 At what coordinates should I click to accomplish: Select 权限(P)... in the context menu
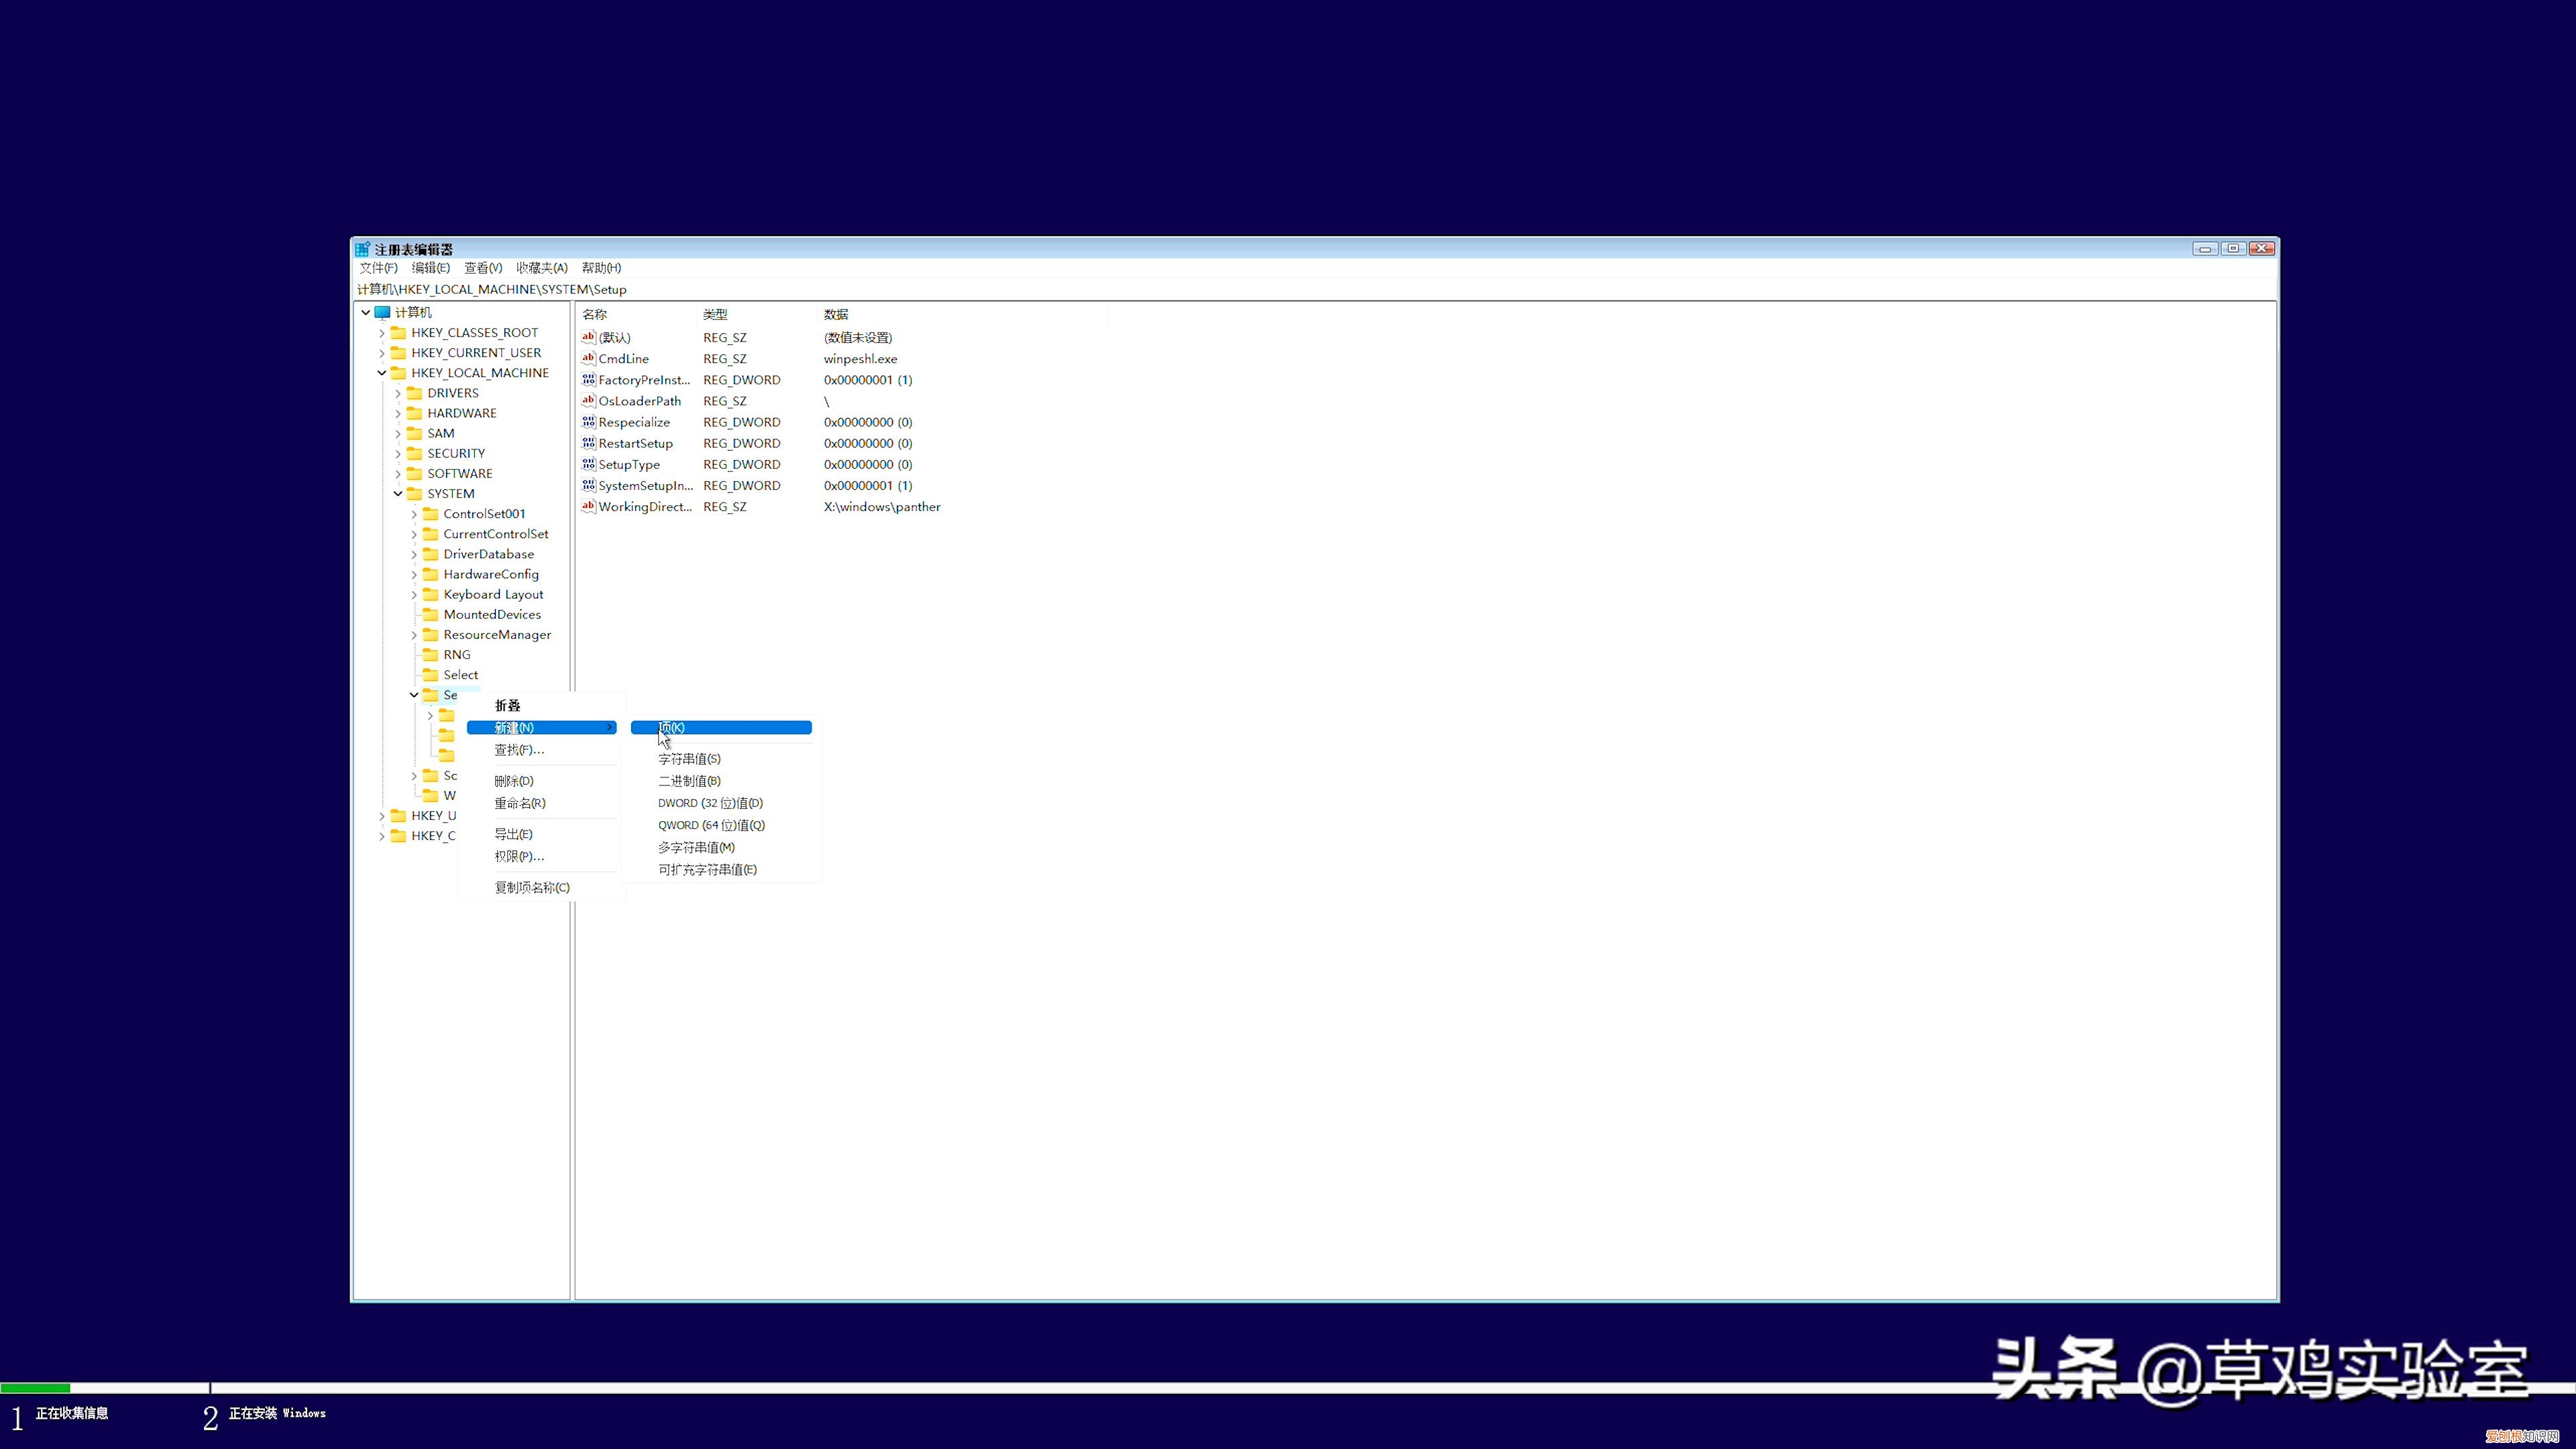(519, 856)
